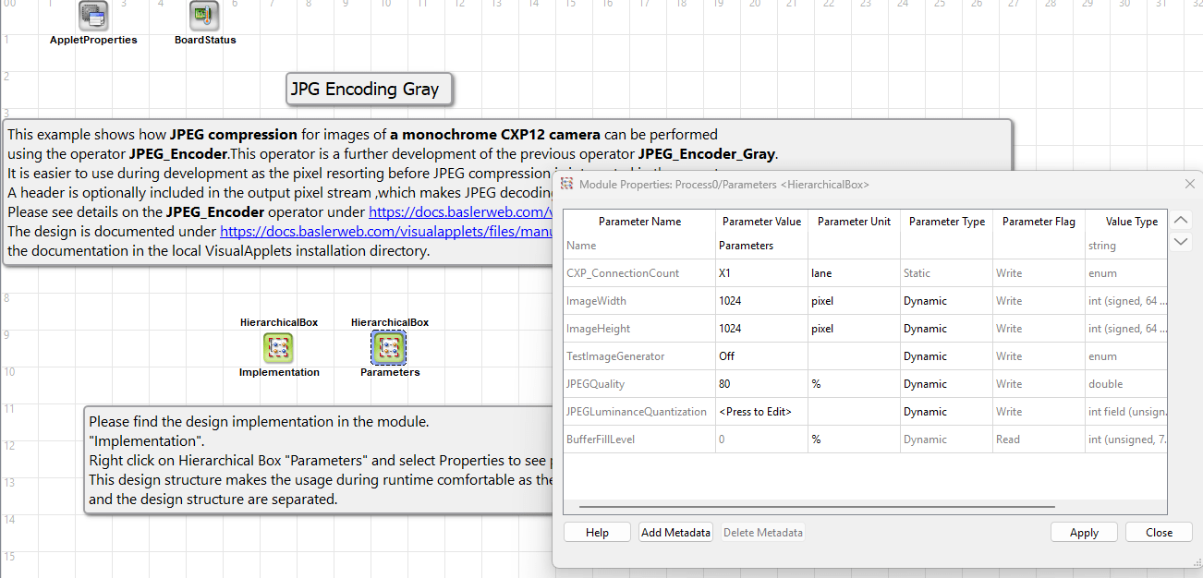Apply the parameter changes
Image resolution: width=1203 pixels, height=578 pixels.
(x=1084, y=532)
